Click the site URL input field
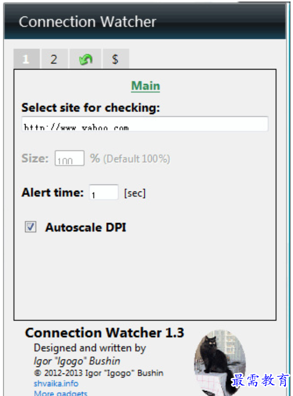 pos(145,124)
